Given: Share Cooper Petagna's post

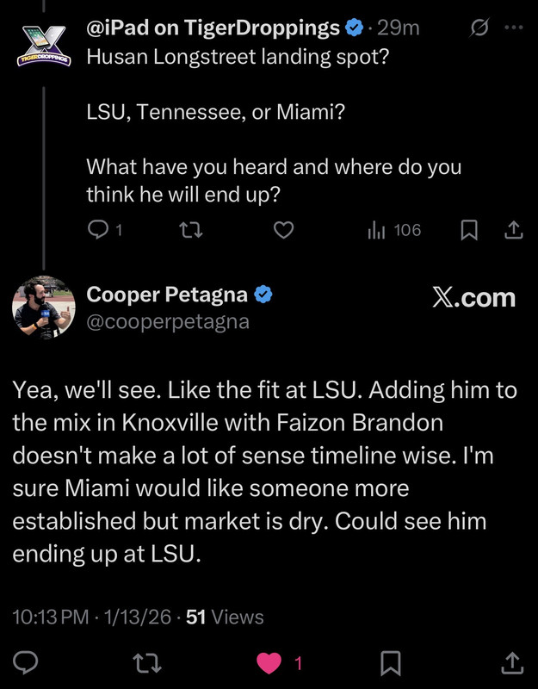Looking at the screenshot, I should coord(511,662).
